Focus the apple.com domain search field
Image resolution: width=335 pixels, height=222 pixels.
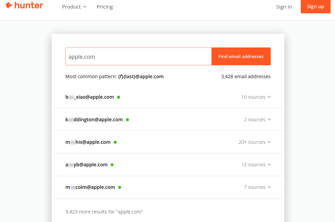(x=139, y=56)
